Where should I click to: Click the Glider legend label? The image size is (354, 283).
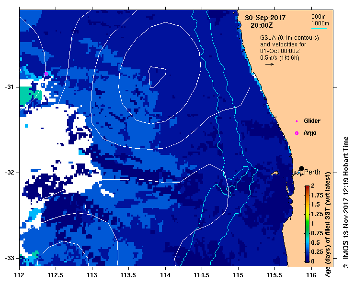coord(312,121)
